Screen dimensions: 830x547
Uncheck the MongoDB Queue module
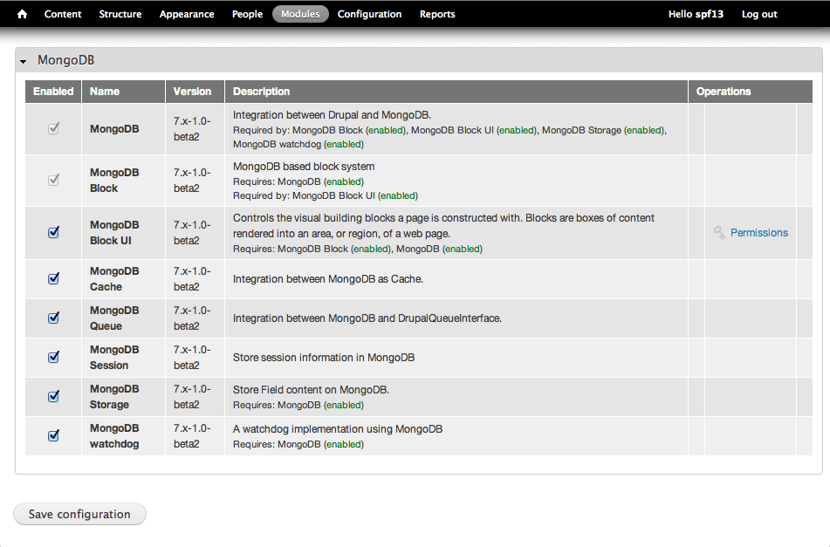tap(53, 318)
